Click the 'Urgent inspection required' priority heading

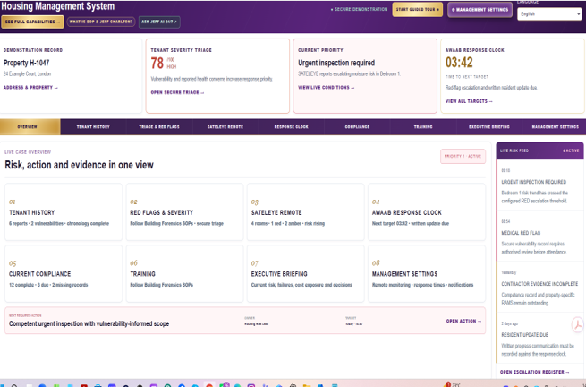pyautogui.click(x=336, y=63)
